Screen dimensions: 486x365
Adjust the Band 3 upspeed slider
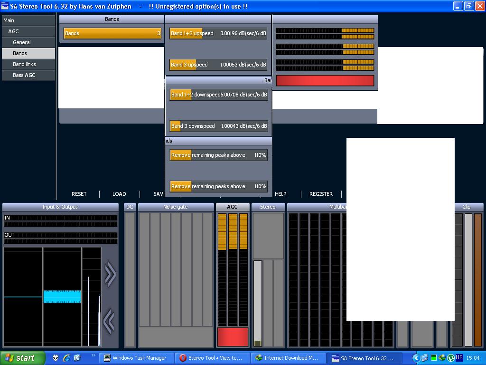tap(218, 65)
